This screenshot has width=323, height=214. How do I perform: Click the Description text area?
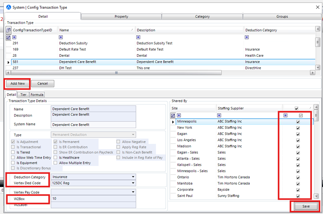pyautogui.click(x=93, y=117)
